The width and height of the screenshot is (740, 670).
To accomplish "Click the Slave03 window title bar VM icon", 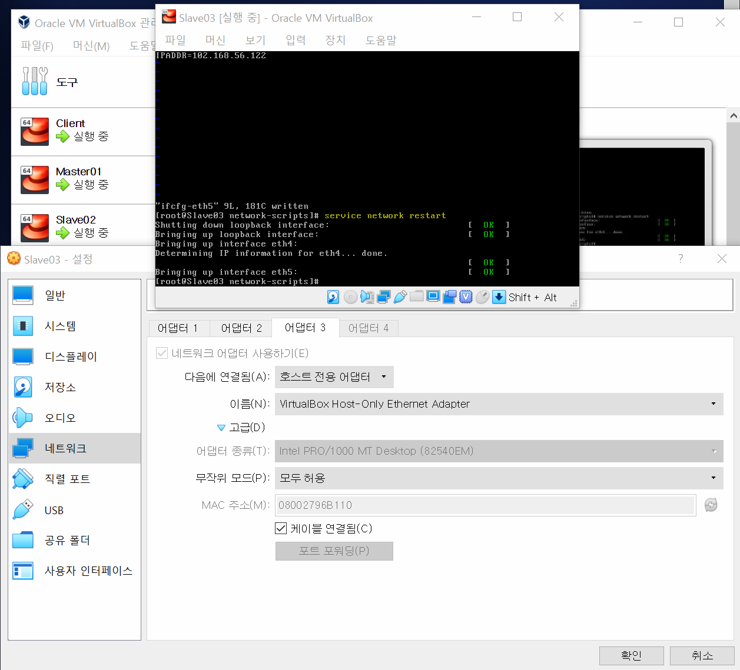I will tap(169, 17).
